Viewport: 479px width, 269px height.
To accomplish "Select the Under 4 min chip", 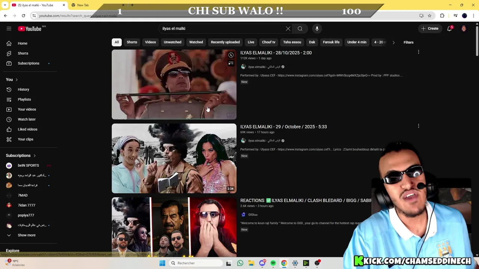I will coord(357,42).
